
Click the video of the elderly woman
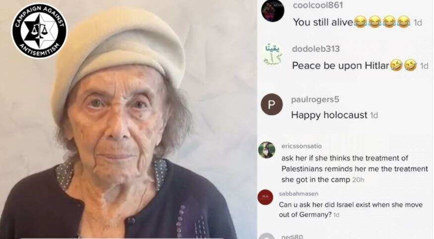128,120
